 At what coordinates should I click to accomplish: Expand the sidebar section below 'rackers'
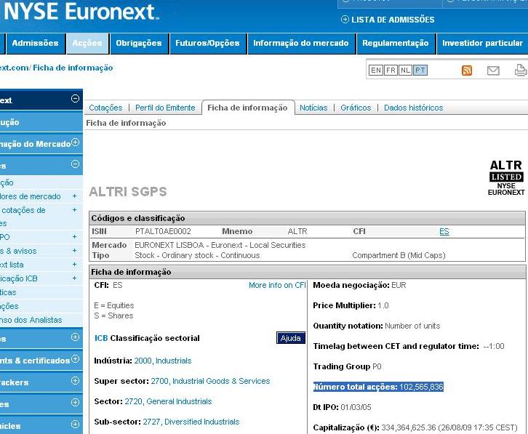tap(75, 402)
